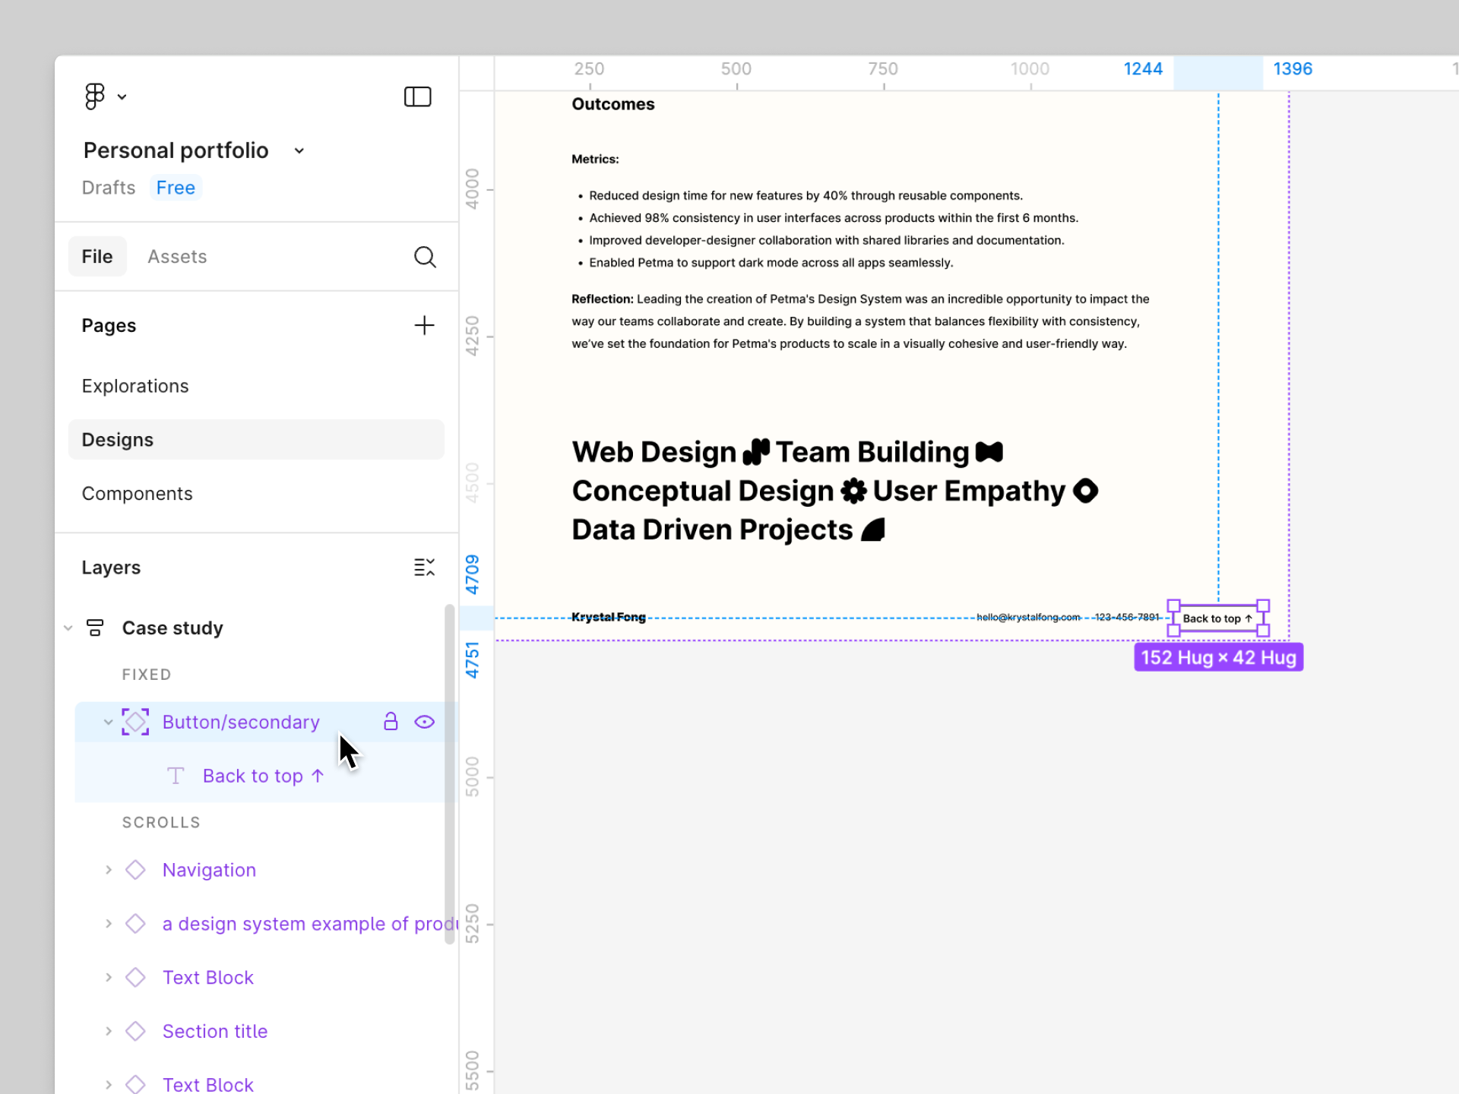Hide the Button/secondary layer via eye

pyautogui.click(x=425, y=722)
